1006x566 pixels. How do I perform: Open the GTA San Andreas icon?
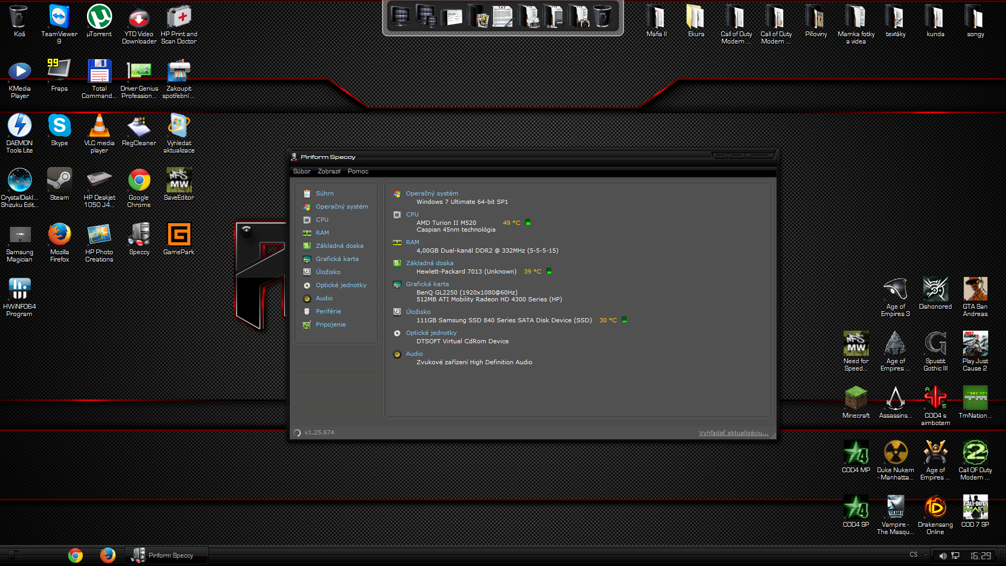pyautogui.click(x=975, y=297)
